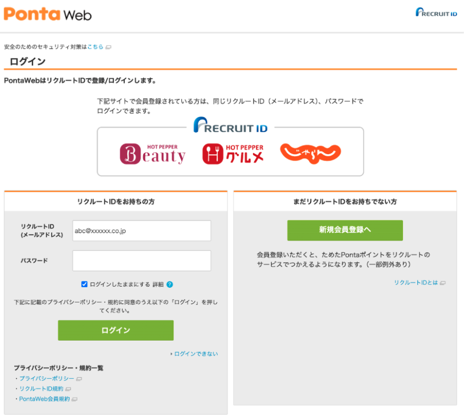Click the 新規会員登録へ button
This screenshot has height=418, width=464.
coord(345,230)
